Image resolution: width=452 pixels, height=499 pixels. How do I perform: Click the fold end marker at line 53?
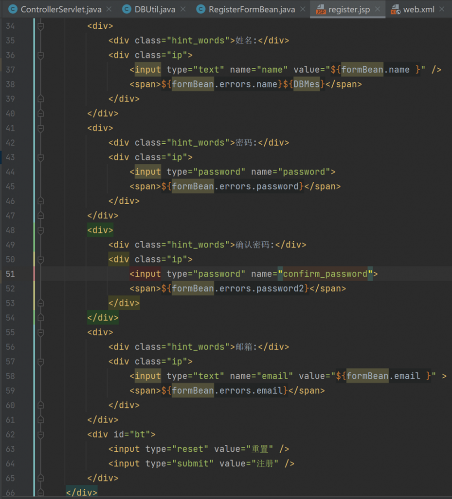point(41,303)
